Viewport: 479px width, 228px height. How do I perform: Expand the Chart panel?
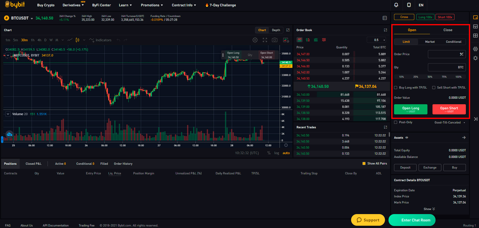point(288,30)
